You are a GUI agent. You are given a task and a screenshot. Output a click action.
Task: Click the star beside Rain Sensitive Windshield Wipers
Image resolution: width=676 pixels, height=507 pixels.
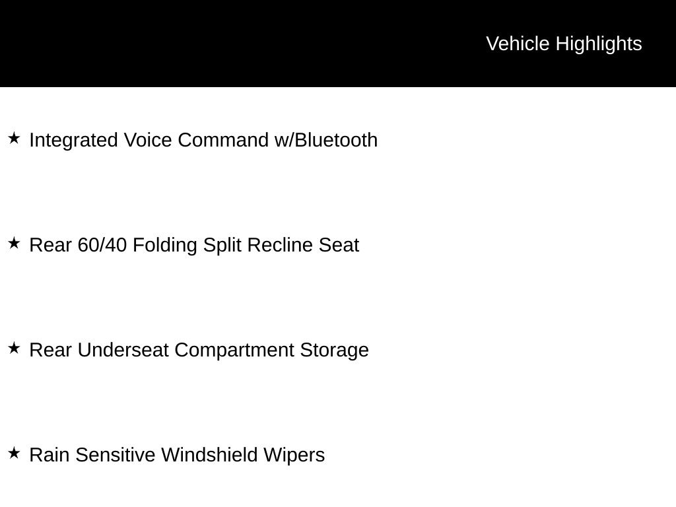(14, 454)
